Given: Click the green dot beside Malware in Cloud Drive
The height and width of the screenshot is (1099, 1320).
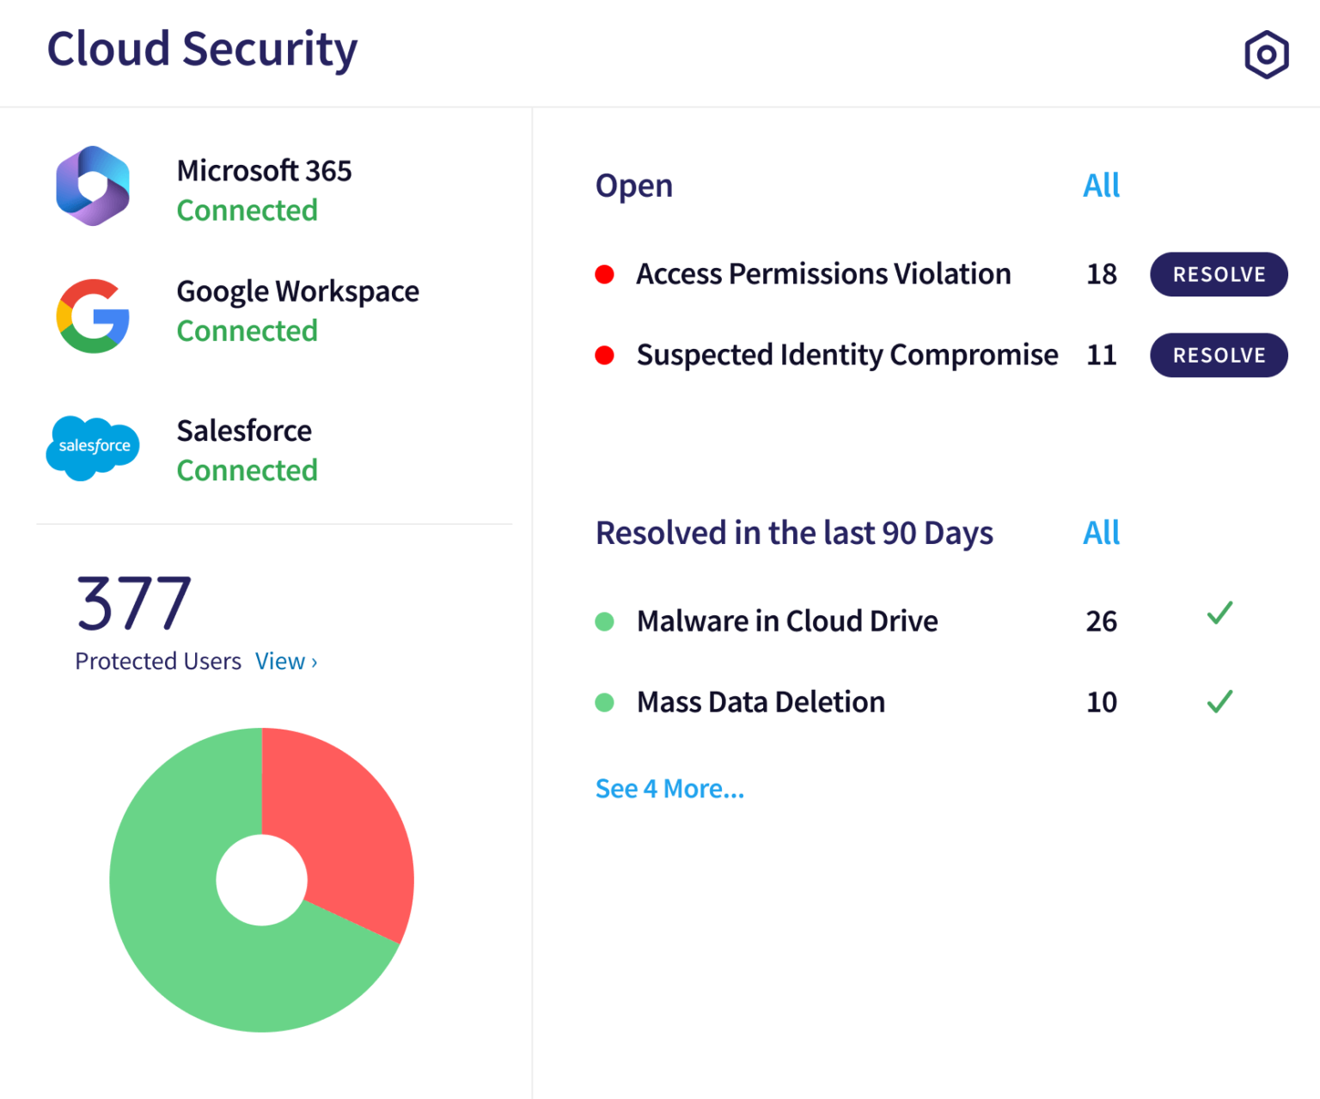Looking at the screenshot, I should click(x=606, y=620).
